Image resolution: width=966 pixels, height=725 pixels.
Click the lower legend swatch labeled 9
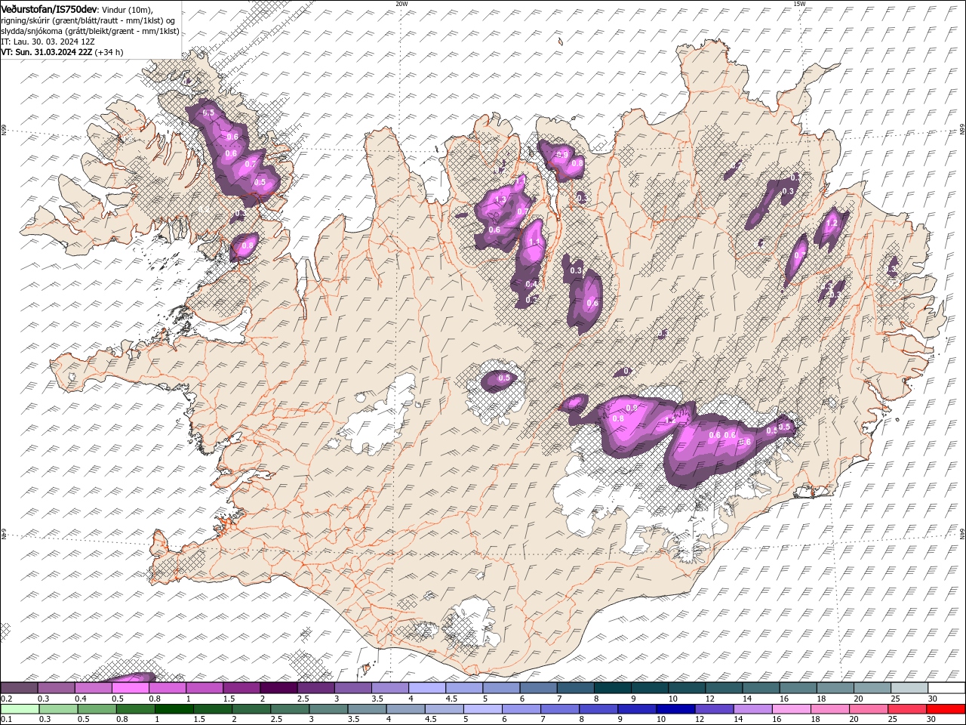[x=636, y=709]
